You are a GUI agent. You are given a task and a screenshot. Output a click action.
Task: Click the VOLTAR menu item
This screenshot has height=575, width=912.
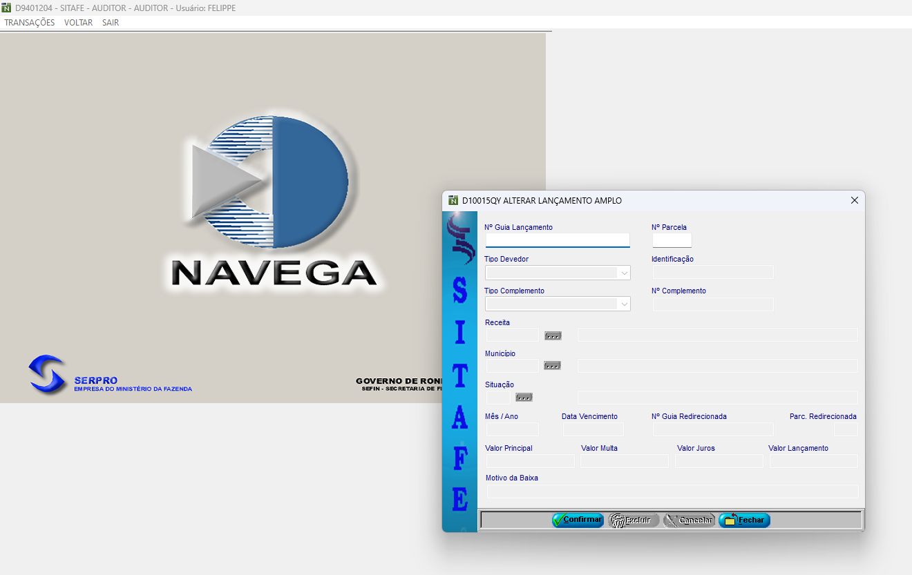coord(78,23)
